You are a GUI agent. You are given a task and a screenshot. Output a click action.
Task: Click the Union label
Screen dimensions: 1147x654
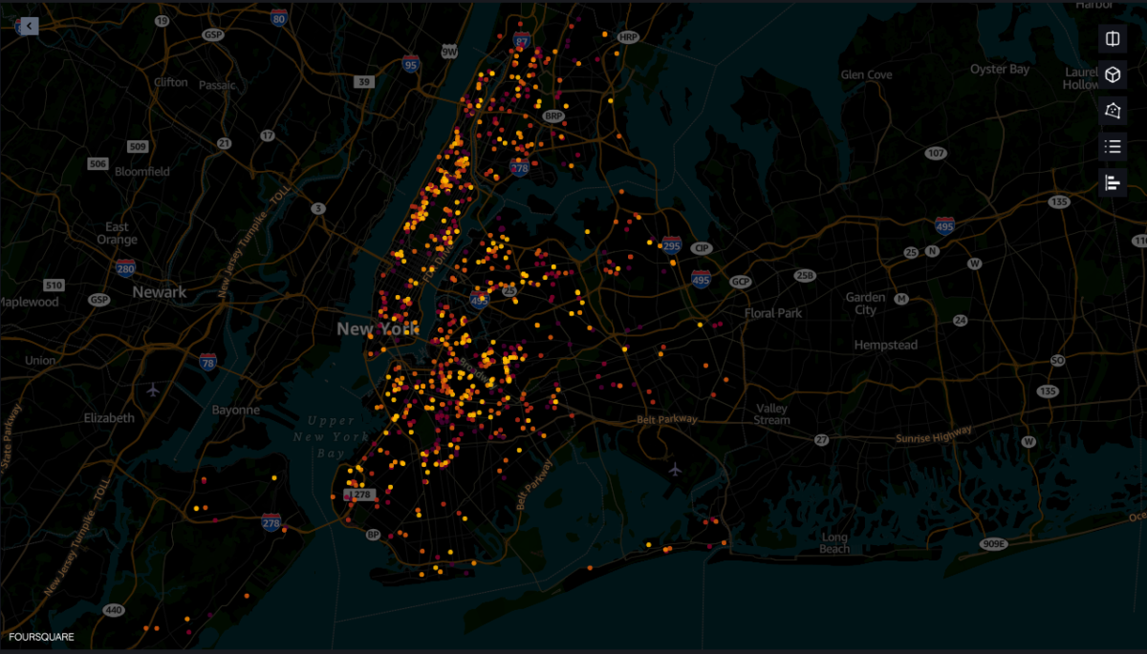(40, 361)
